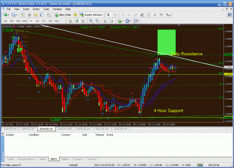Viewport: 234px width, 168px height.
Task: Switch chart type to bar chart
Action: [x=70, y=21]
